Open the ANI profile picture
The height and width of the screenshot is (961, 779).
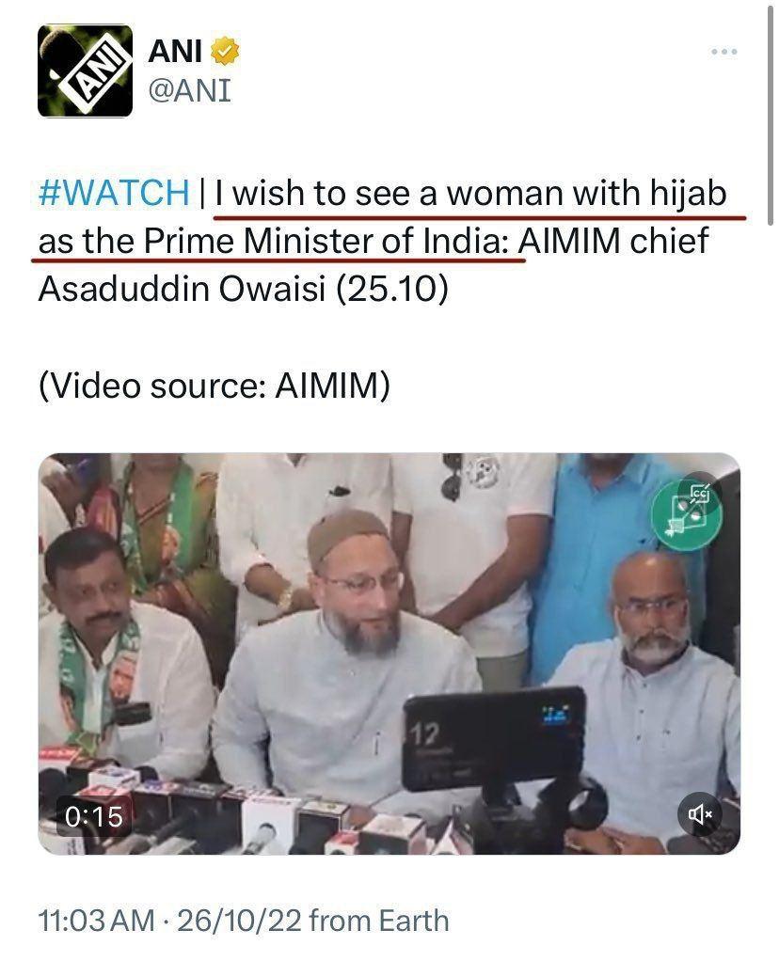point(85,71)
